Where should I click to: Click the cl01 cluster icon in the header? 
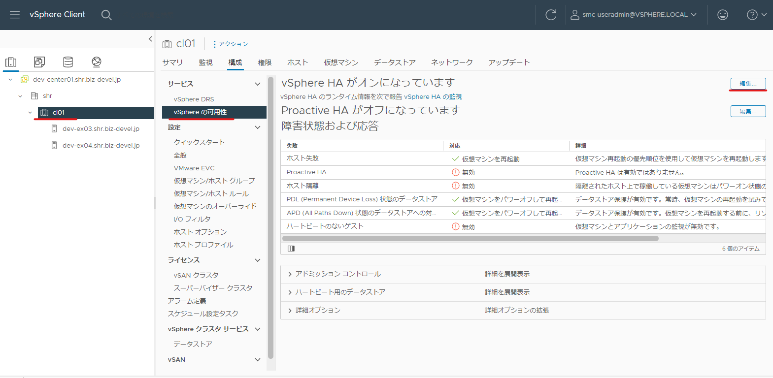click(x=167, y=44)
